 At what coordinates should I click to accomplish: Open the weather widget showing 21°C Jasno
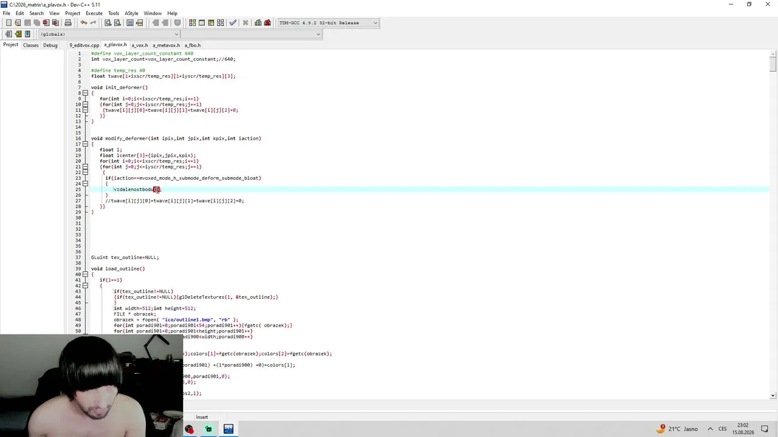[677, 429]
